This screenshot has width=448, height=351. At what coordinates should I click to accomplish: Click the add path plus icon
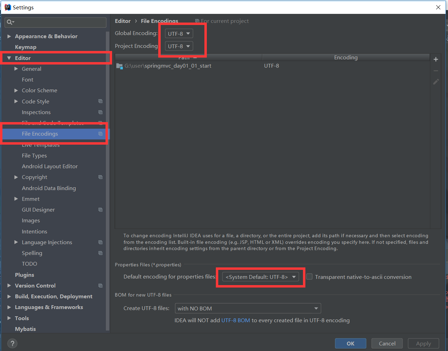click(436, 59)
